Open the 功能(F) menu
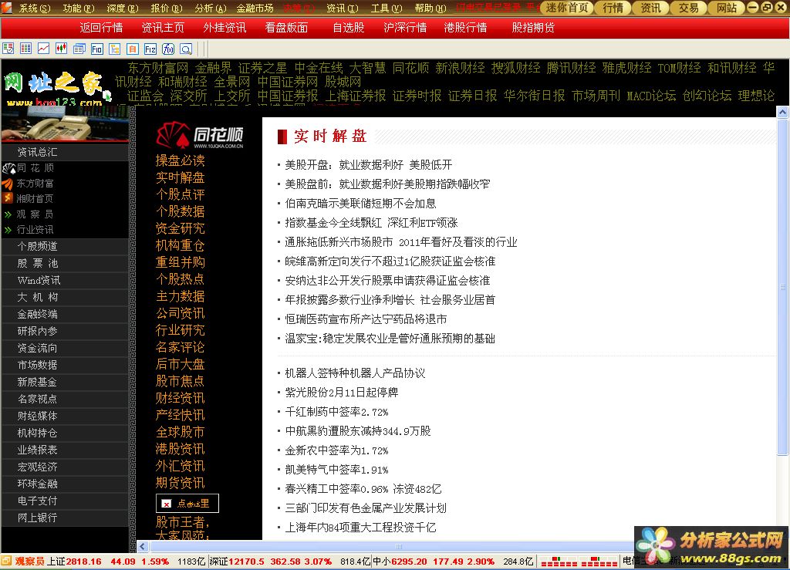This screenshot has height=570, width=790. pos(79,8)
